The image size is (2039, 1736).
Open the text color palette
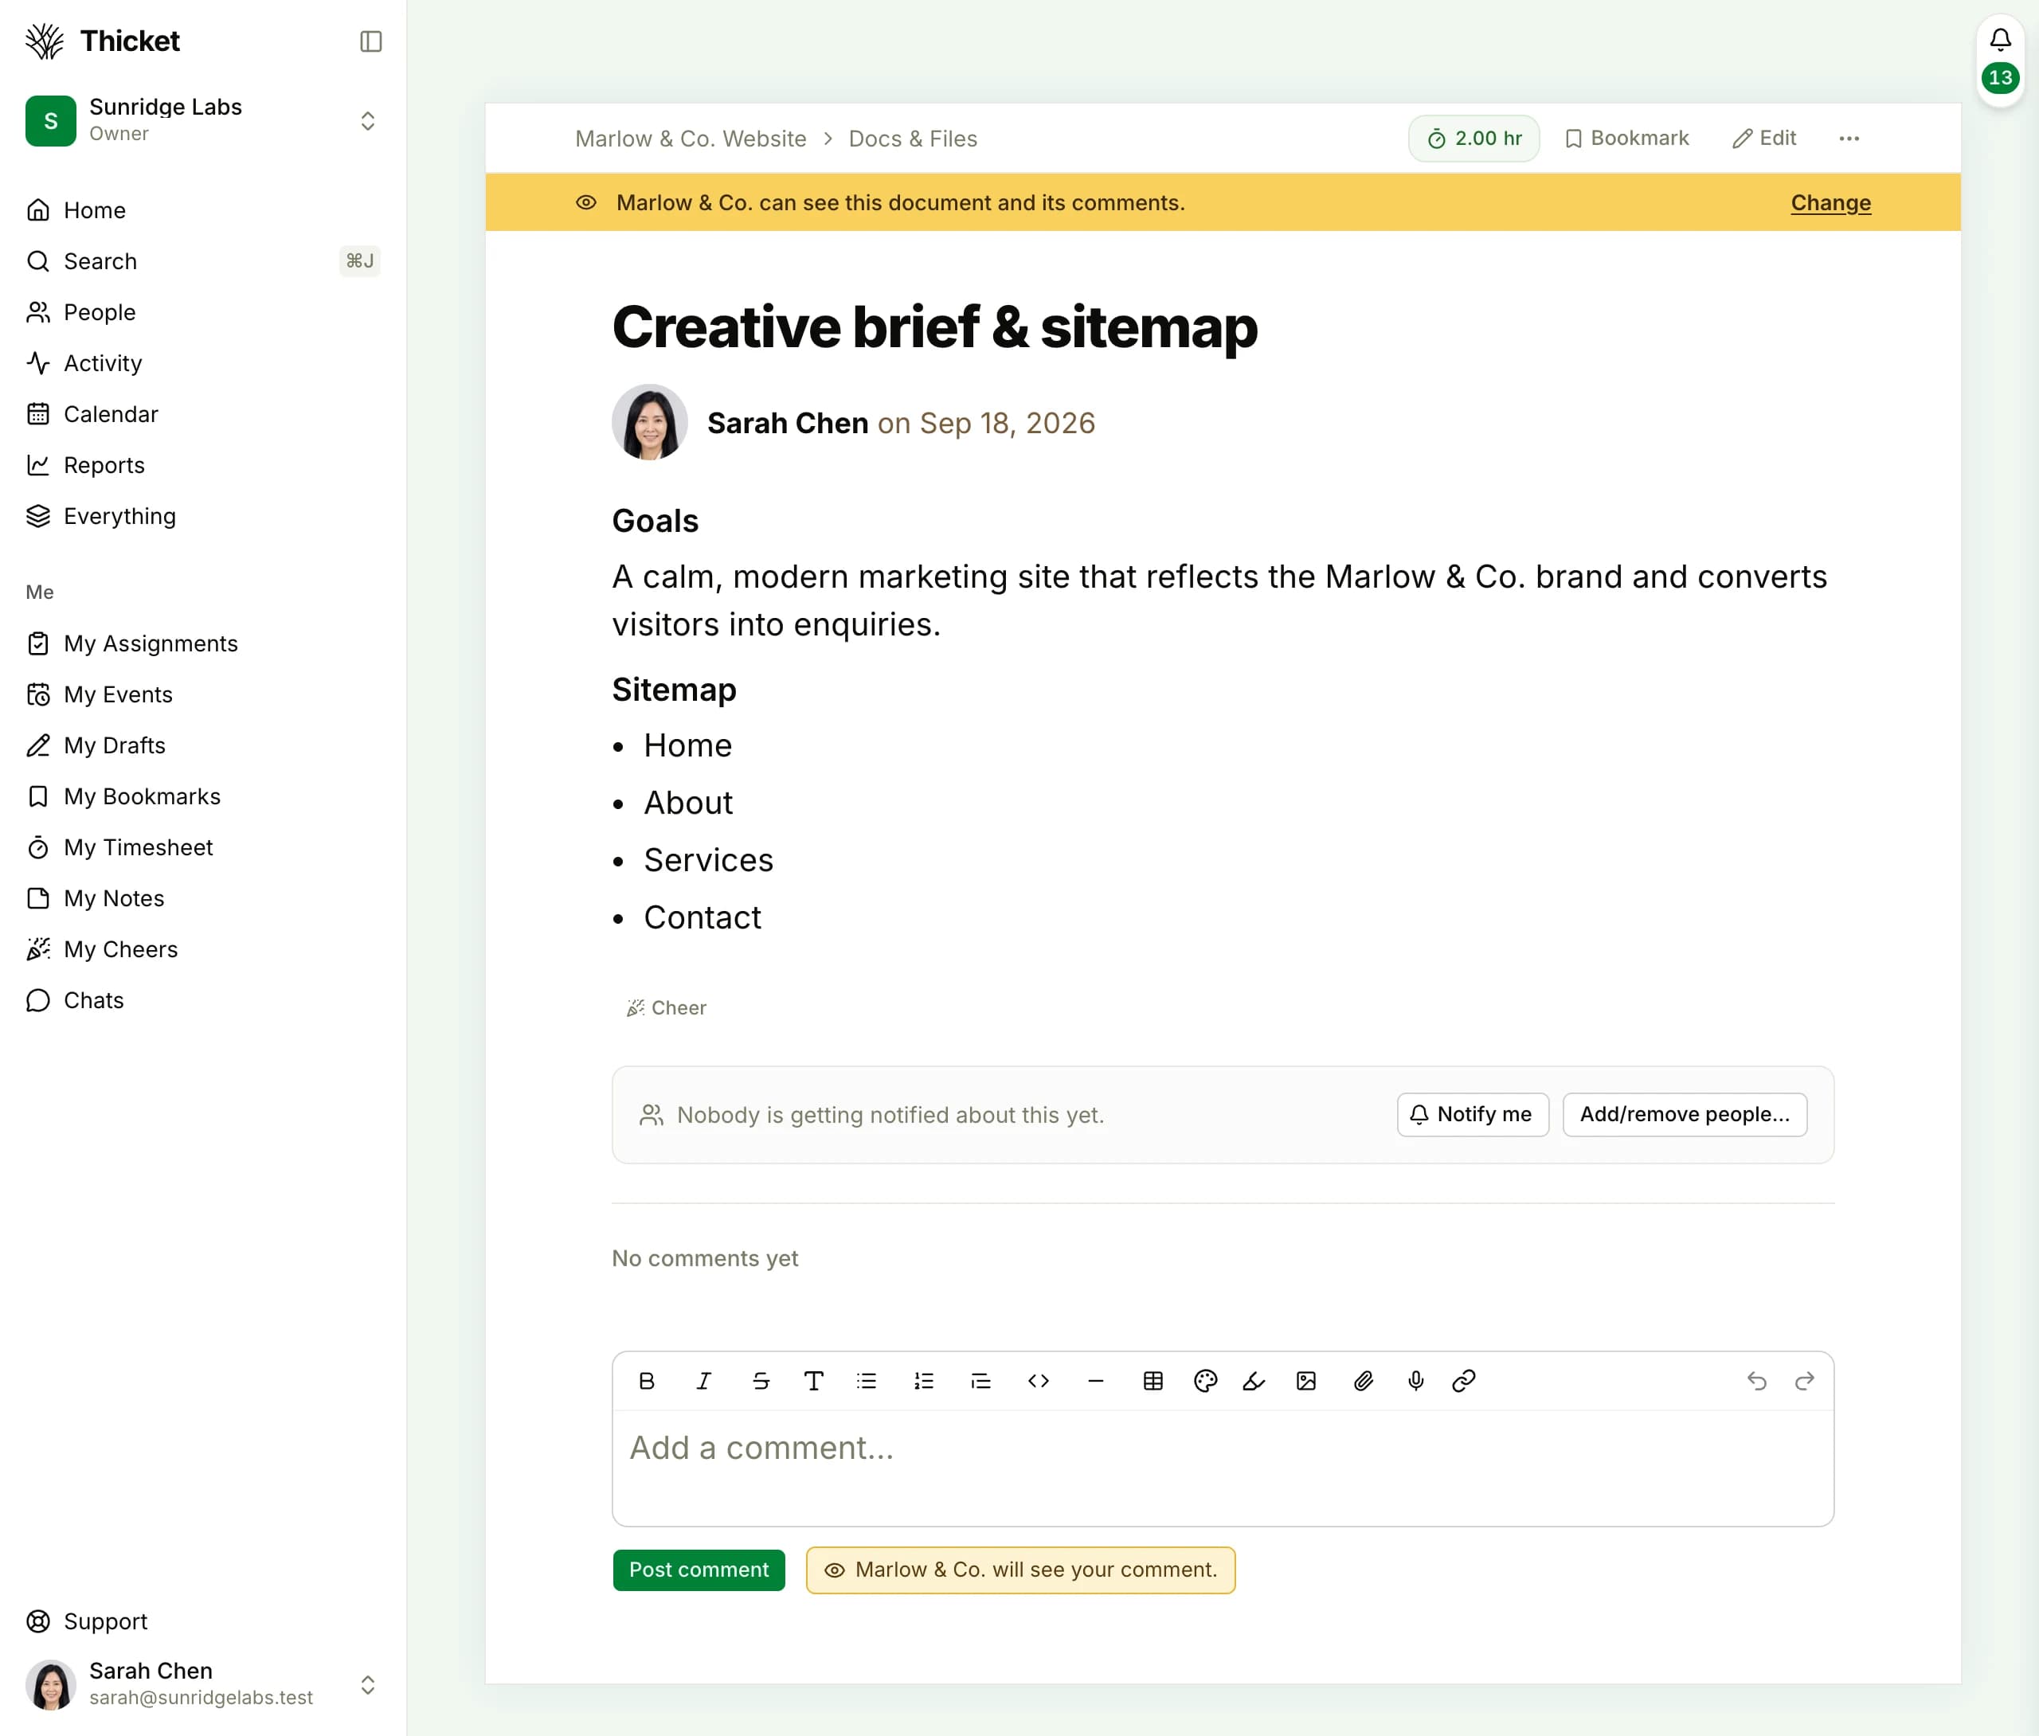(1206, 1381)
